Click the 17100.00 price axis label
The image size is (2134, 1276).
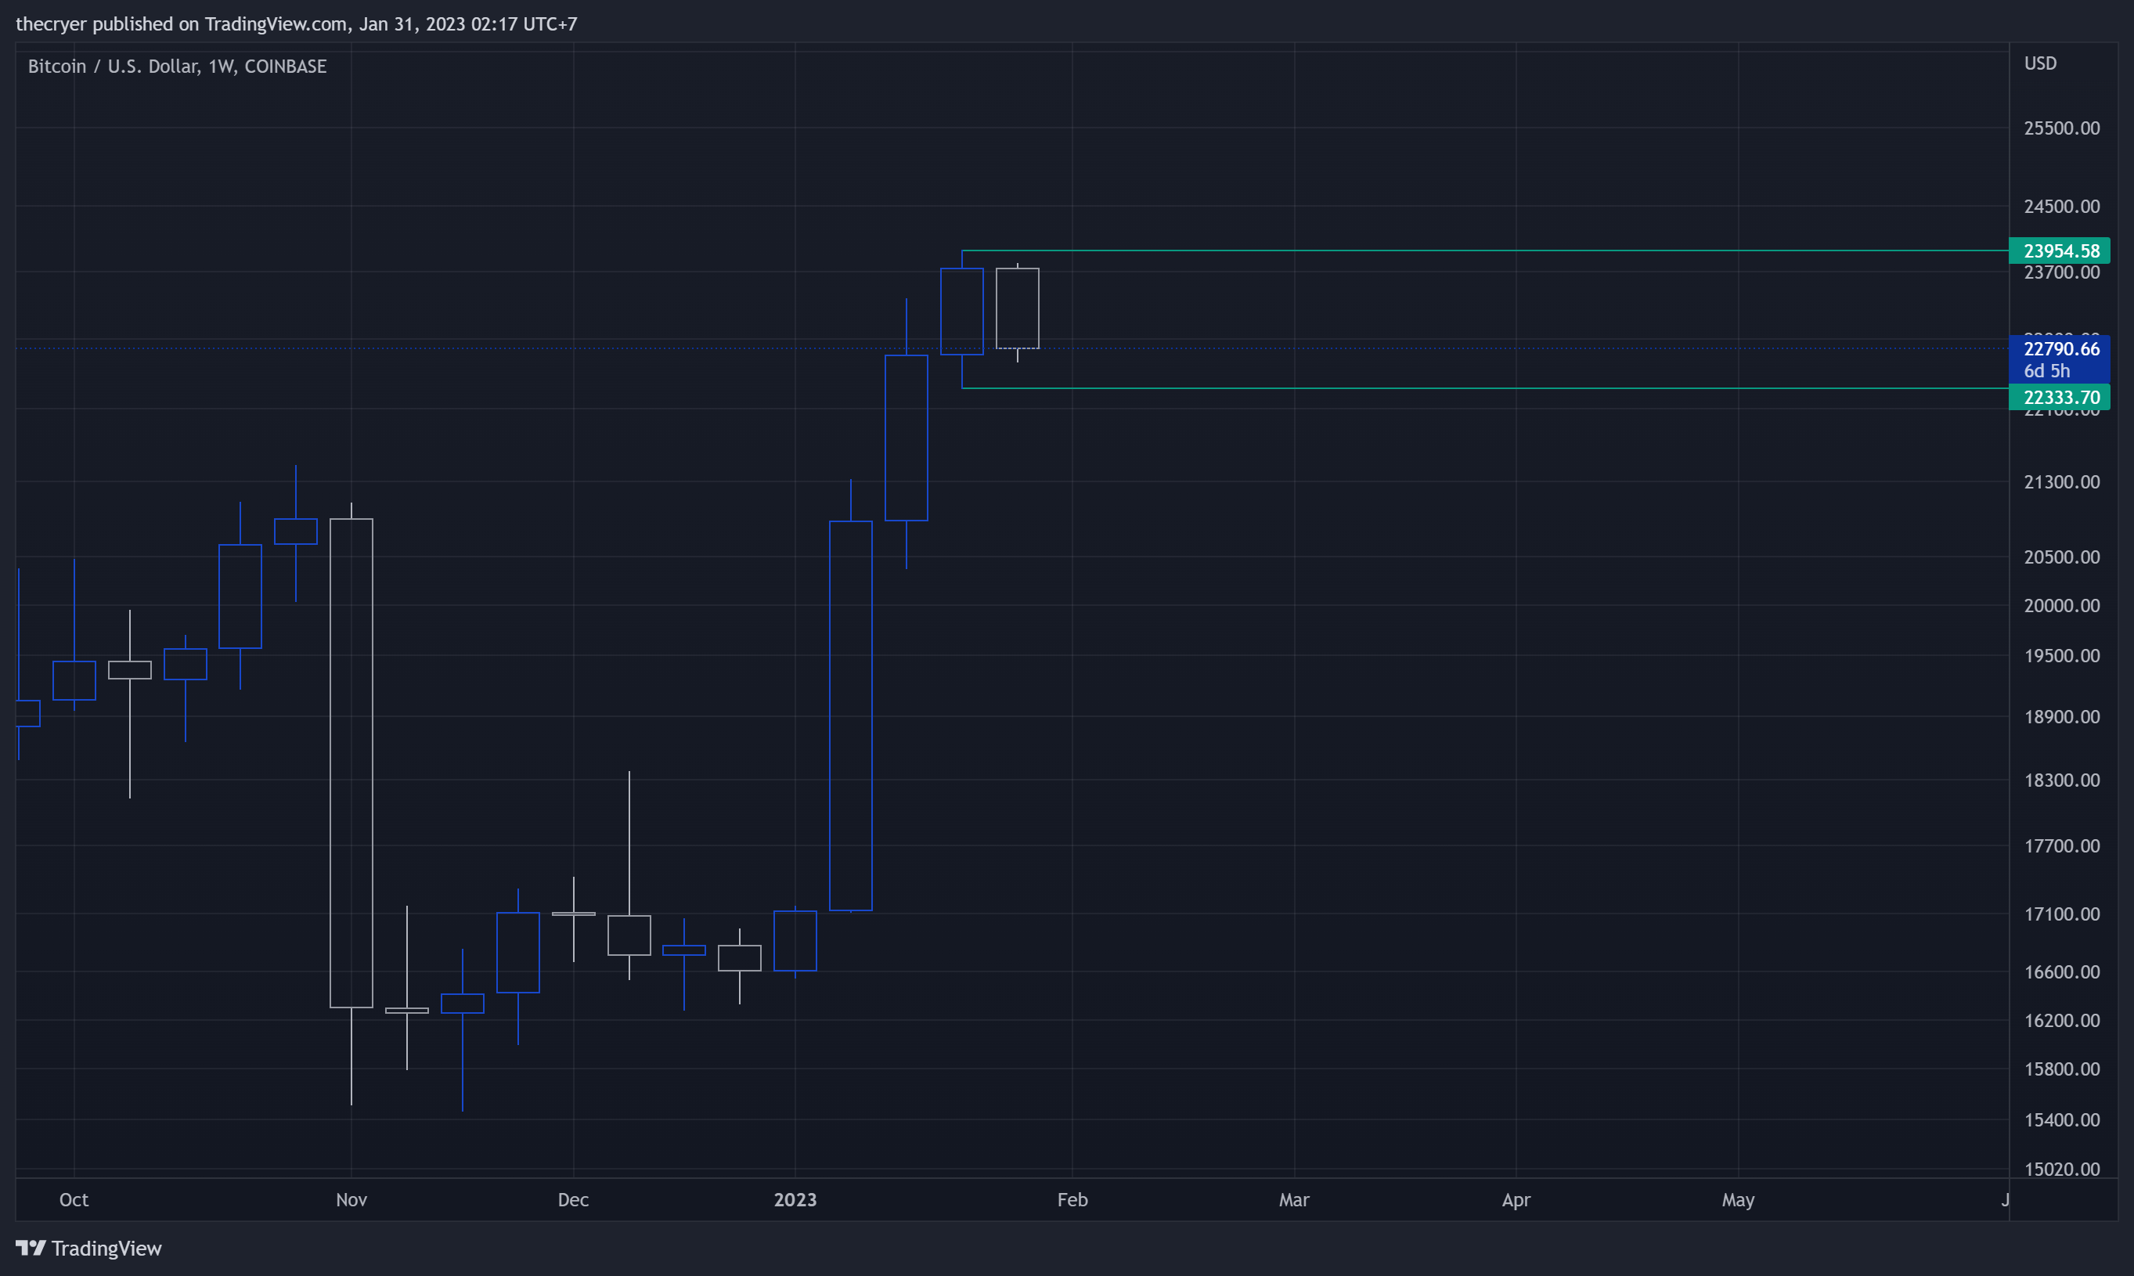(x=2062, y=913)
